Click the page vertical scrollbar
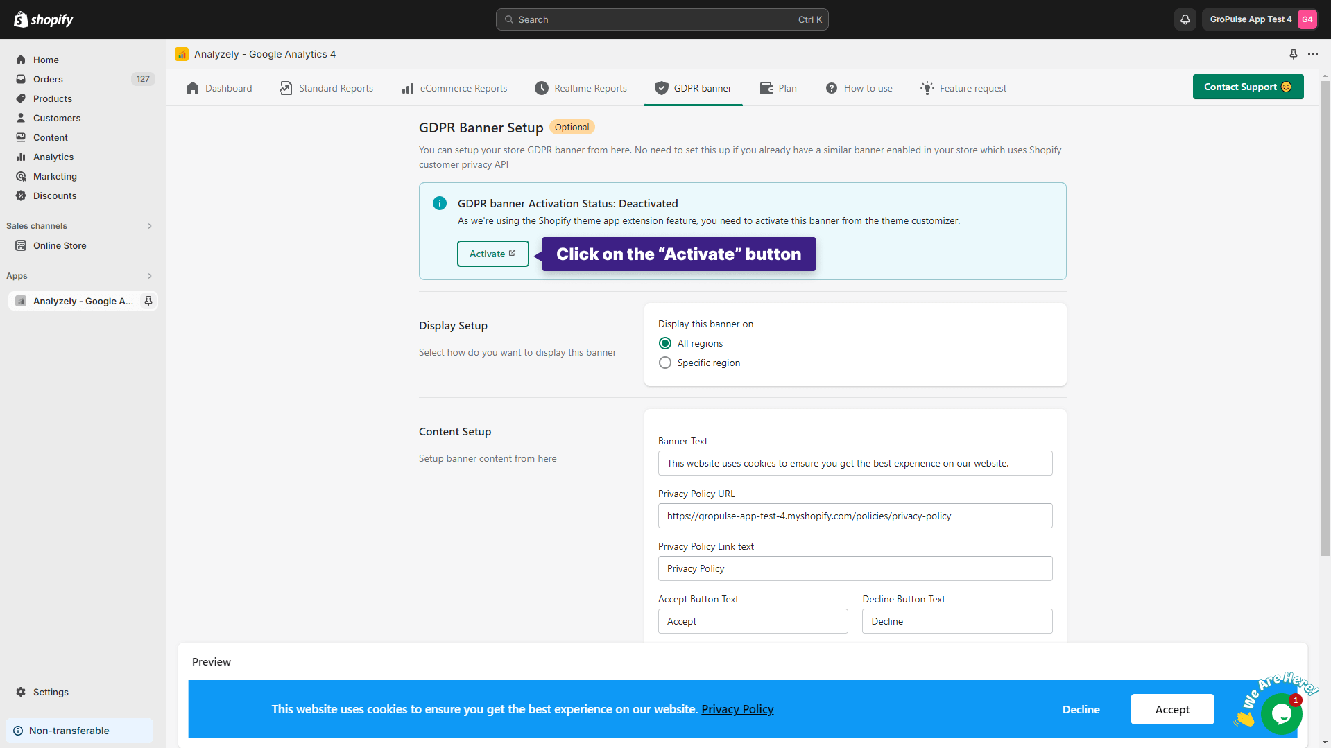This screenshot has width=1331, height=748. [x=1325, y=319]
